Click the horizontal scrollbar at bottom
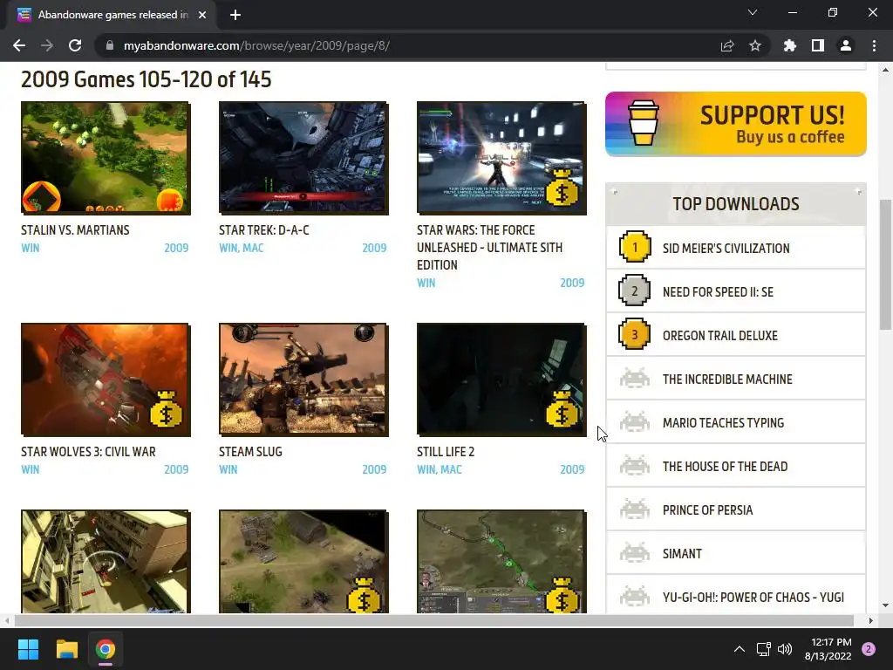Screen dimensions: 893x670 434,620
